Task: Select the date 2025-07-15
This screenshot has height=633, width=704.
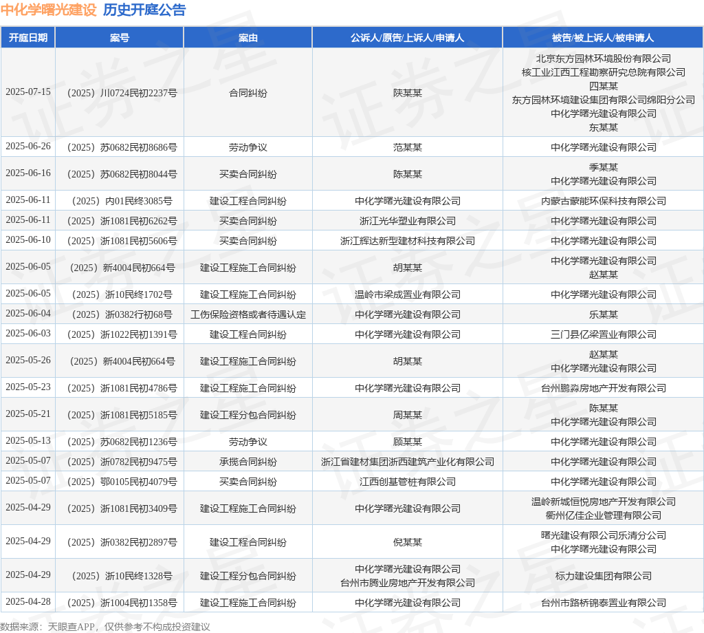Action: 27,92
